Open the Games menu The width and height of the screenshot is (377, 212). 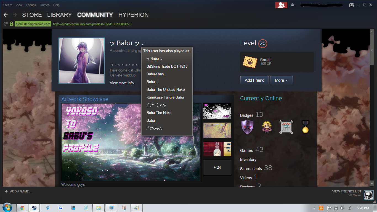pos(44,5)
